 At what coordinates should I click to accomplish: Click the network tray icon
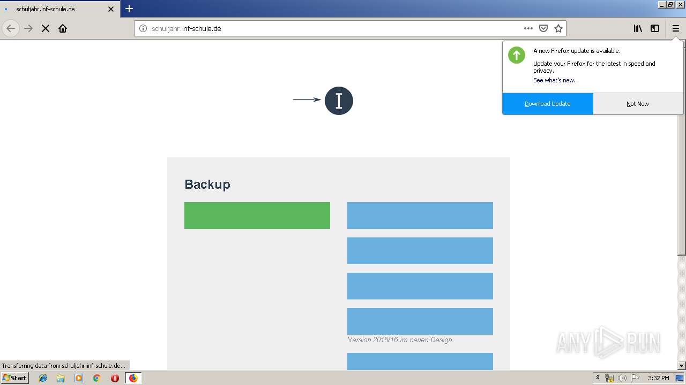pyautogui.click(x=609, y=378)
